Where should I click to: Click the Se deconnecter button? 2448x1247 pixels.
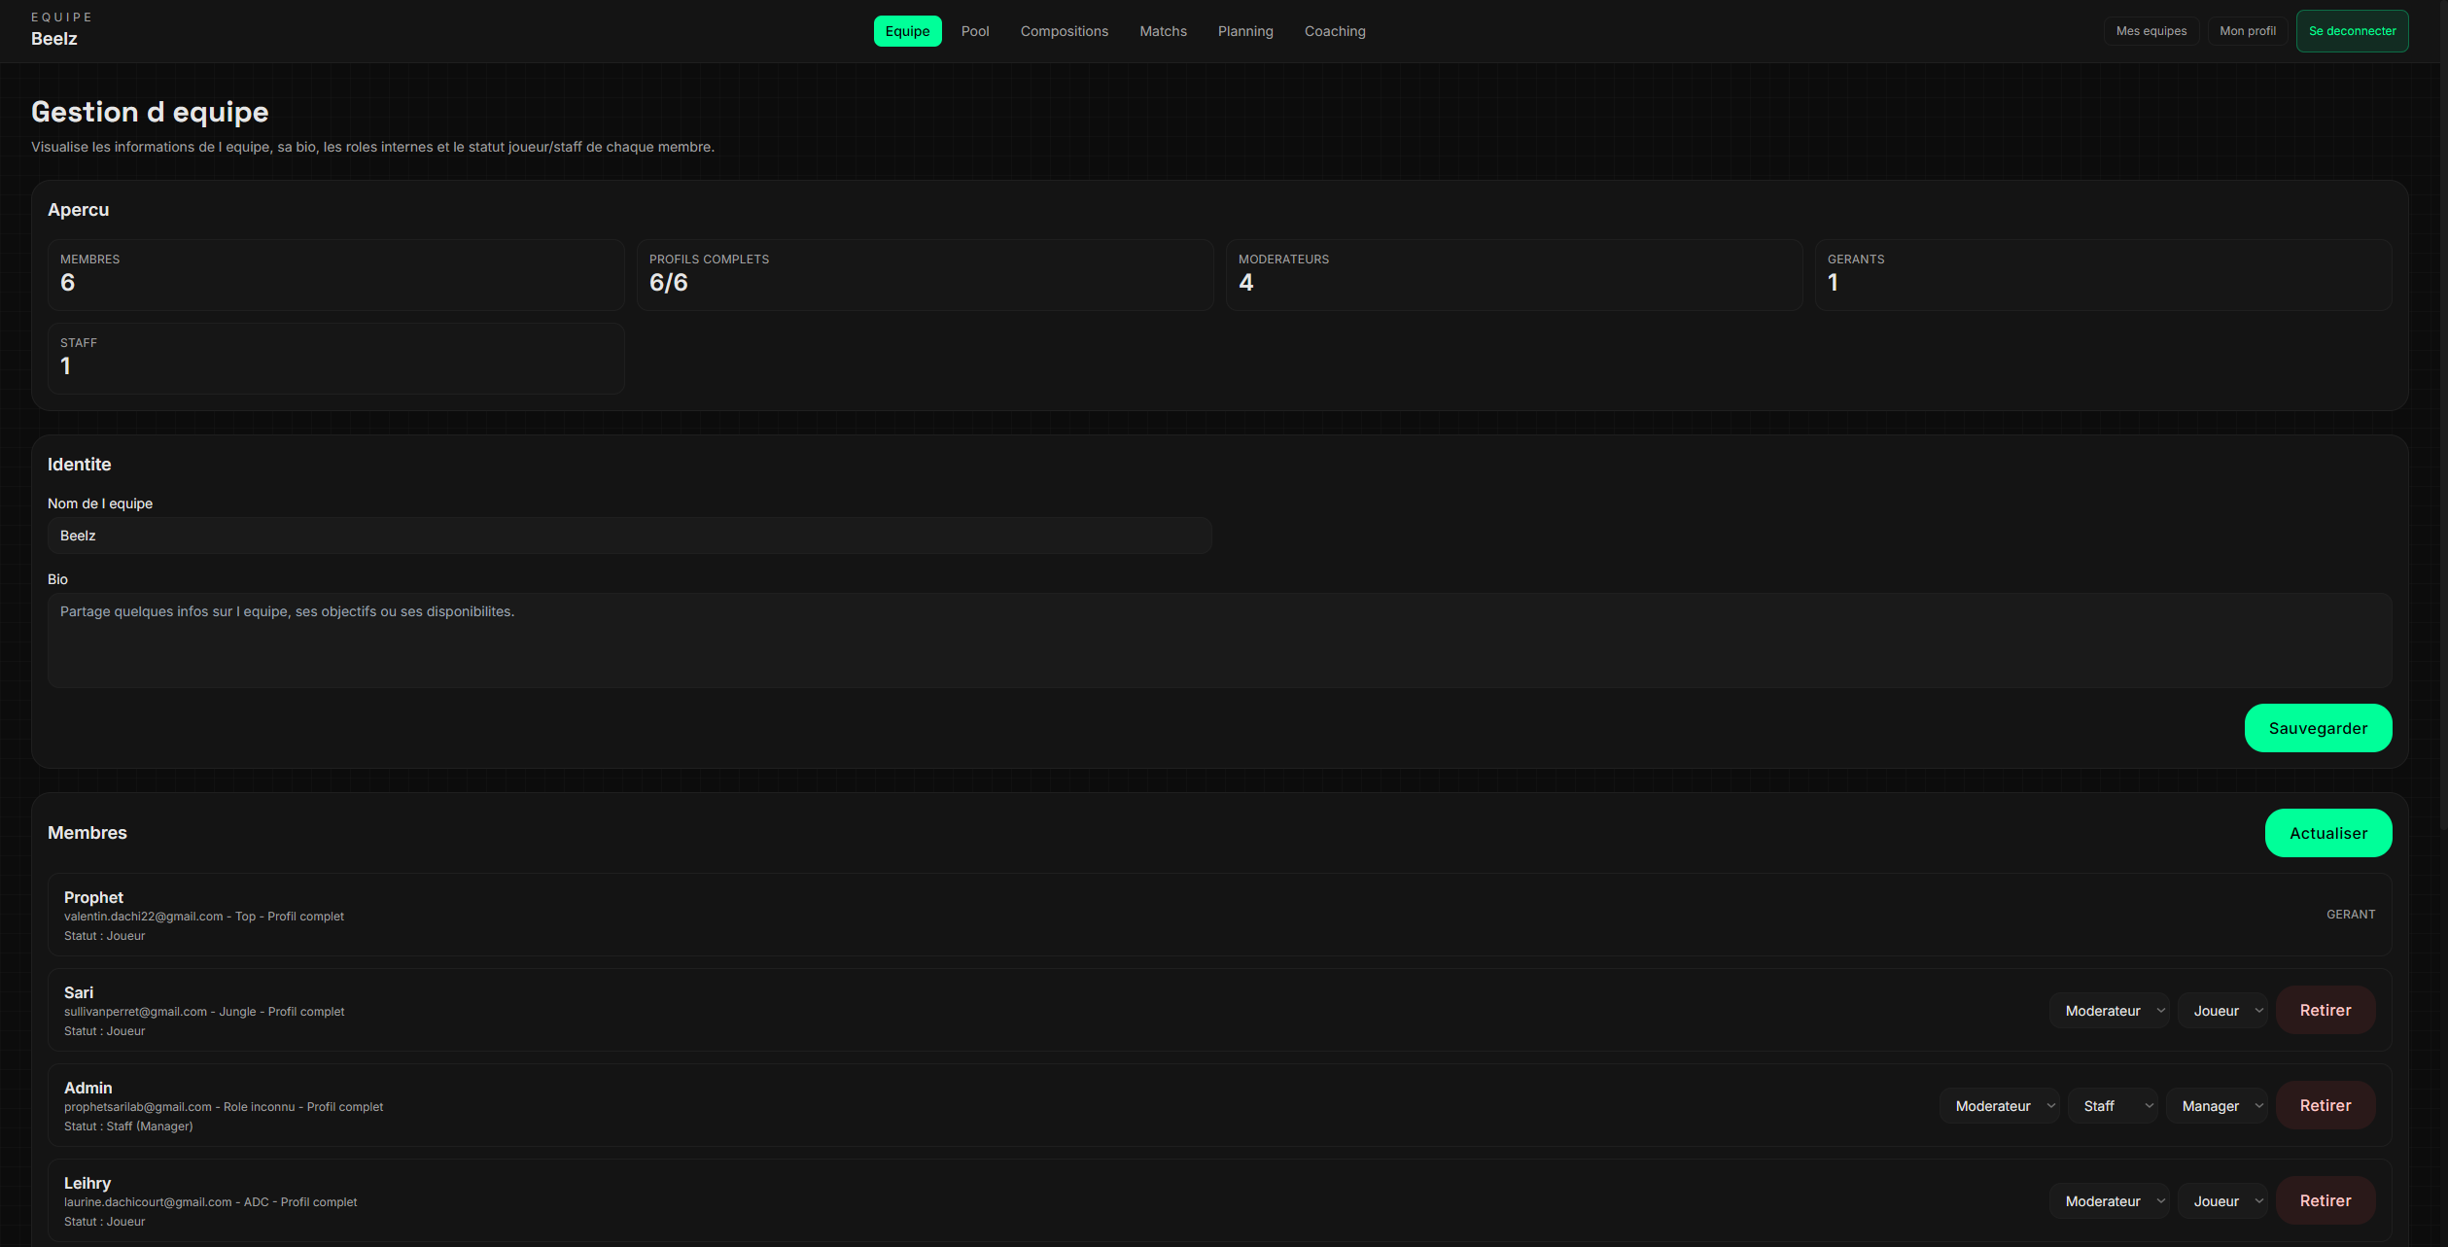point(2351,31)
